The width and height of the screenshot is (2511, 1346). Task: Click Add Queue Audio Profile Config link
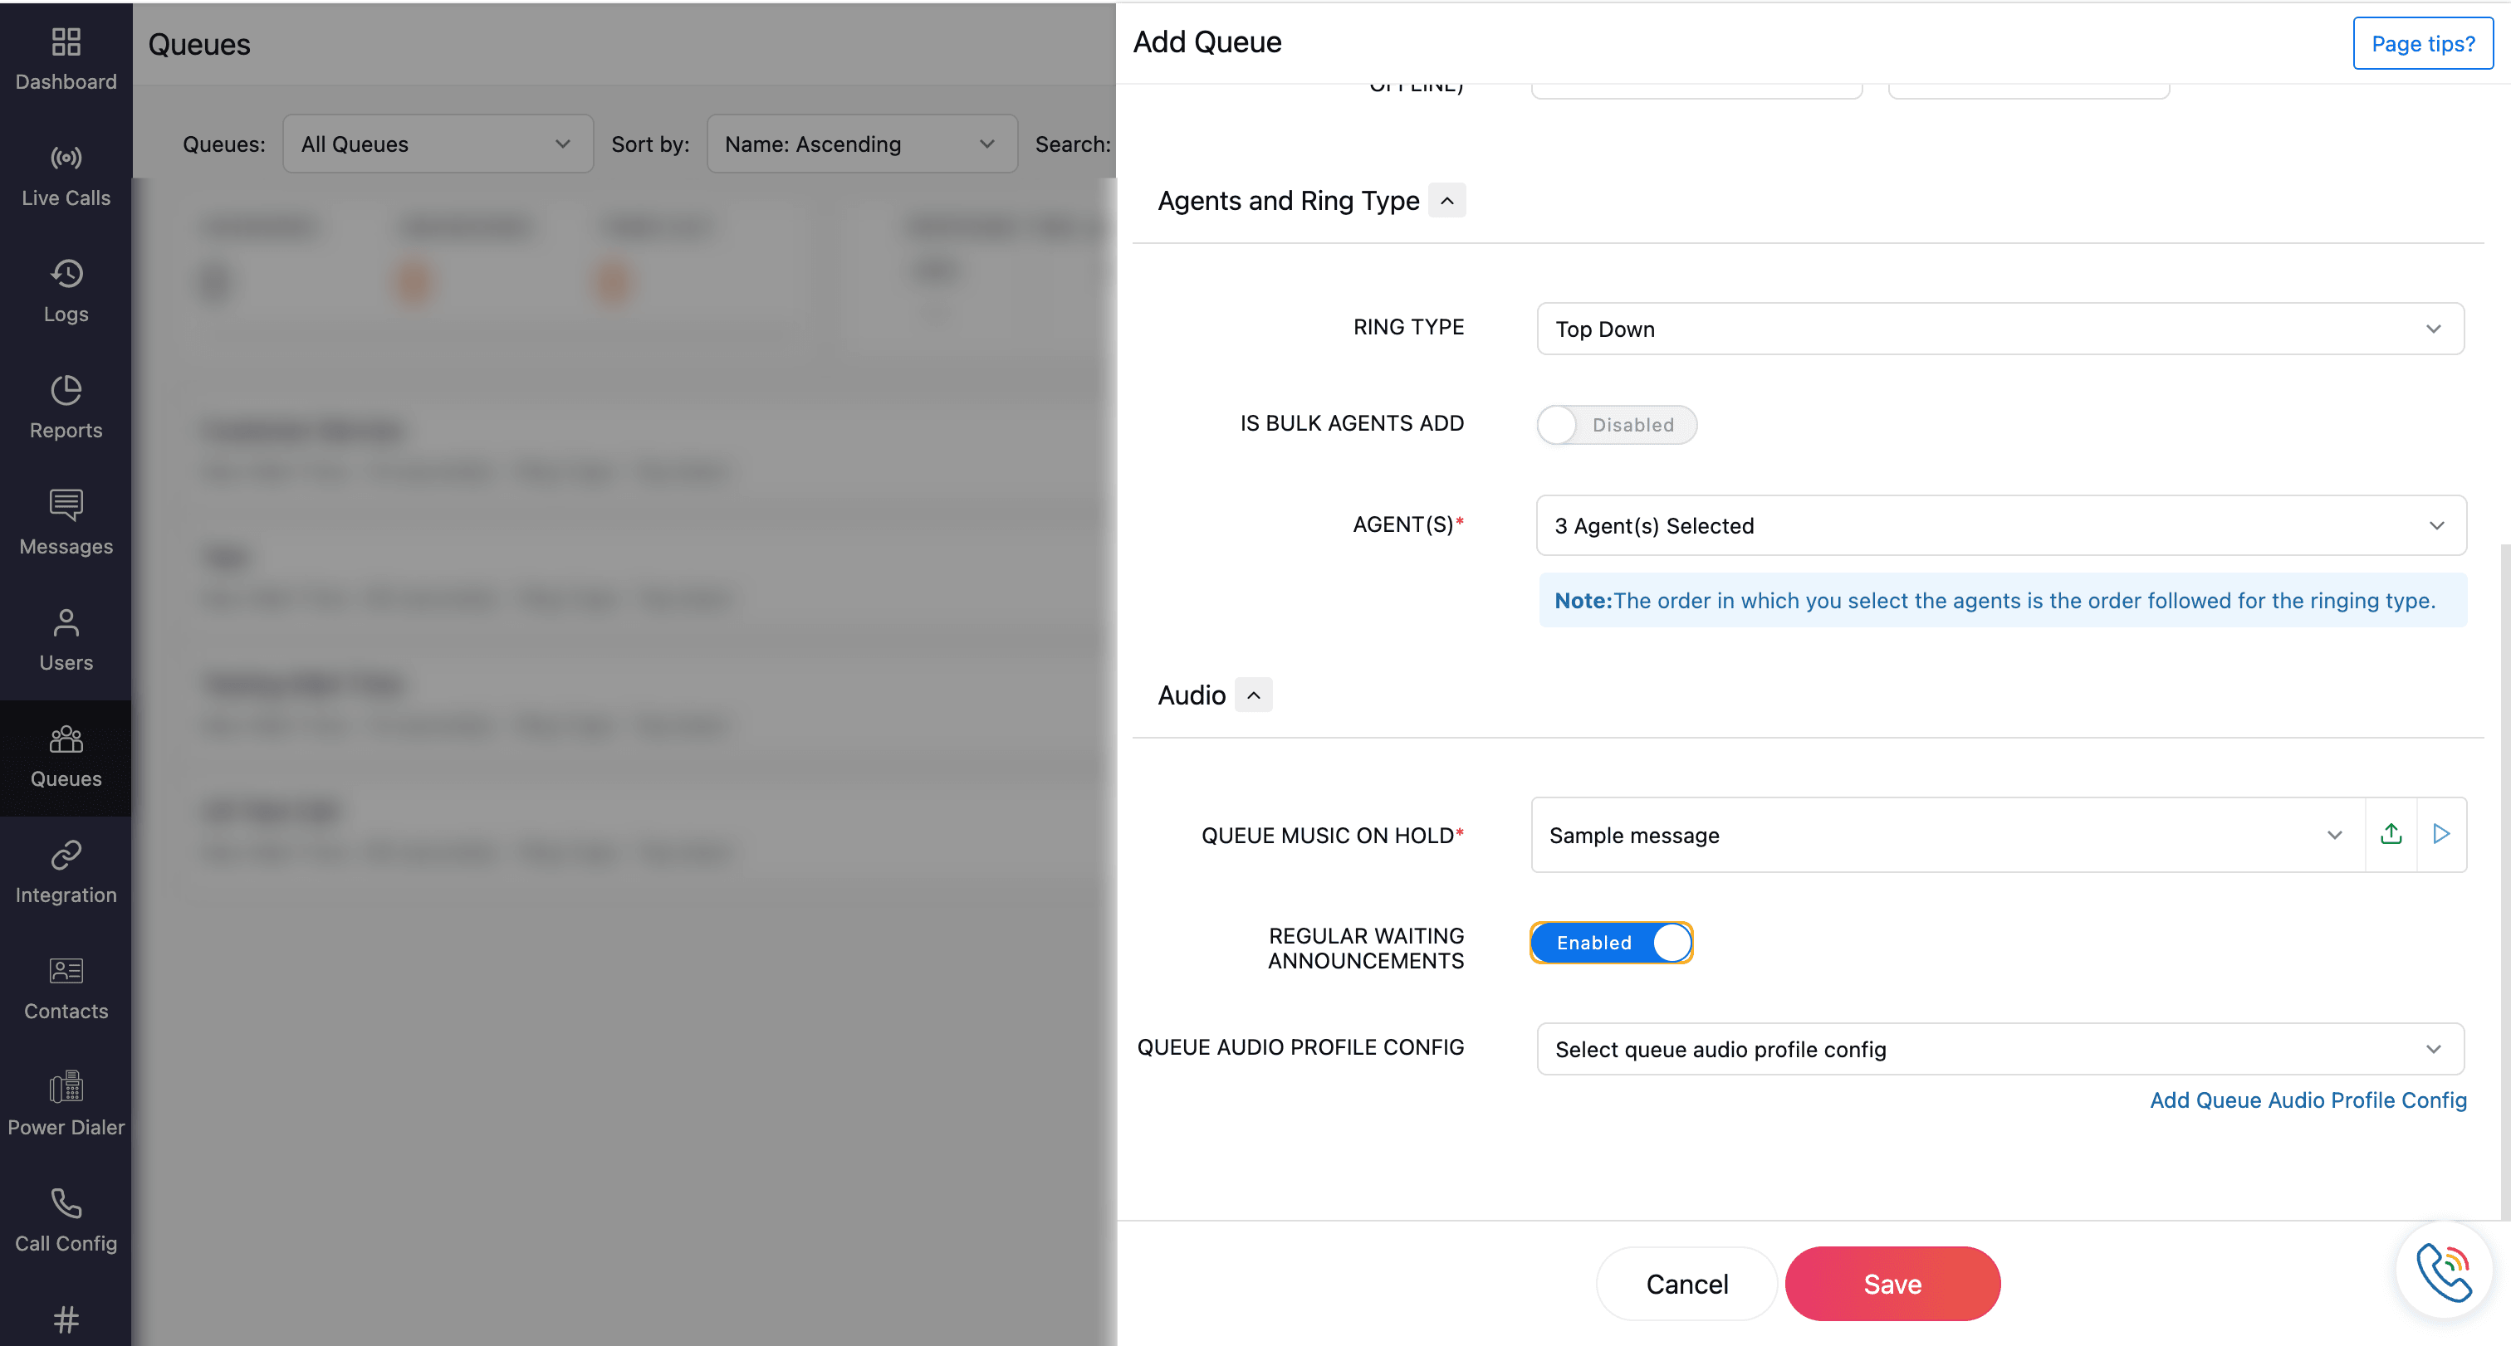[2308, 1100]
